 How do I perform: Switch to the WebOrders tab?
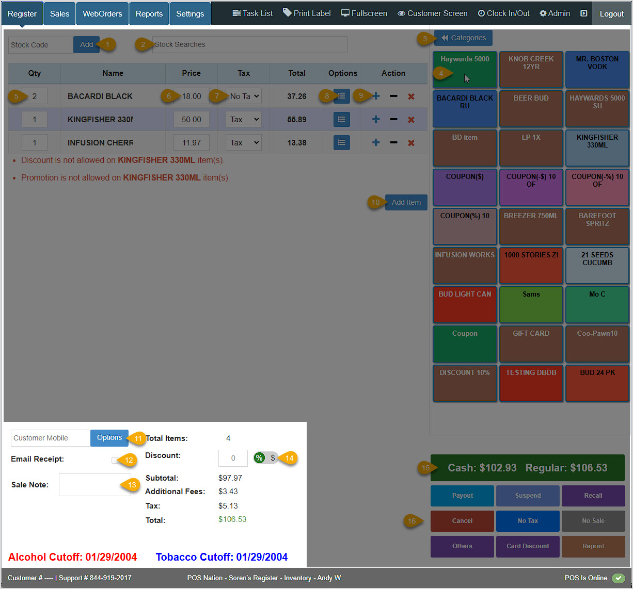[x=102, y=13]
